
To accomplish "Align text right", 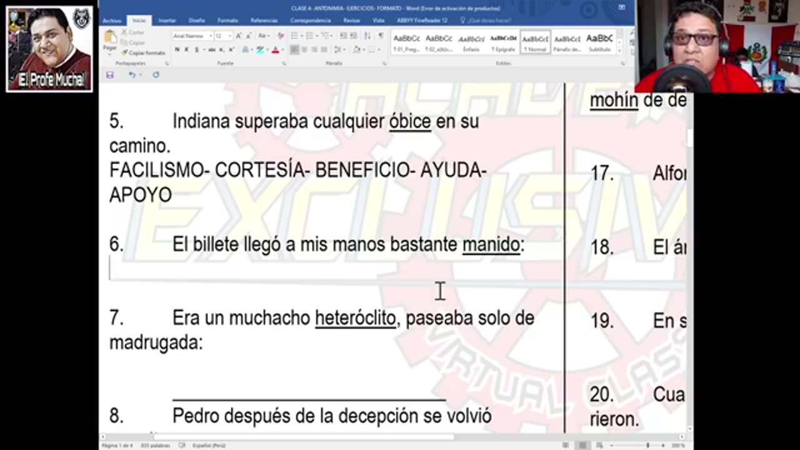I will pos(314,49).
